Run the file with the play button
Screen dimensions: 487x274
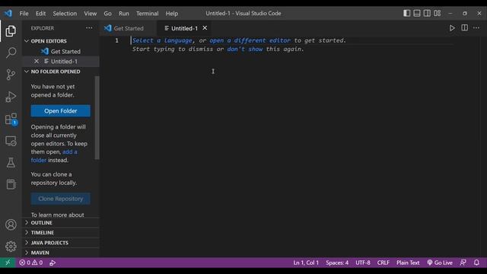point(452,28)
